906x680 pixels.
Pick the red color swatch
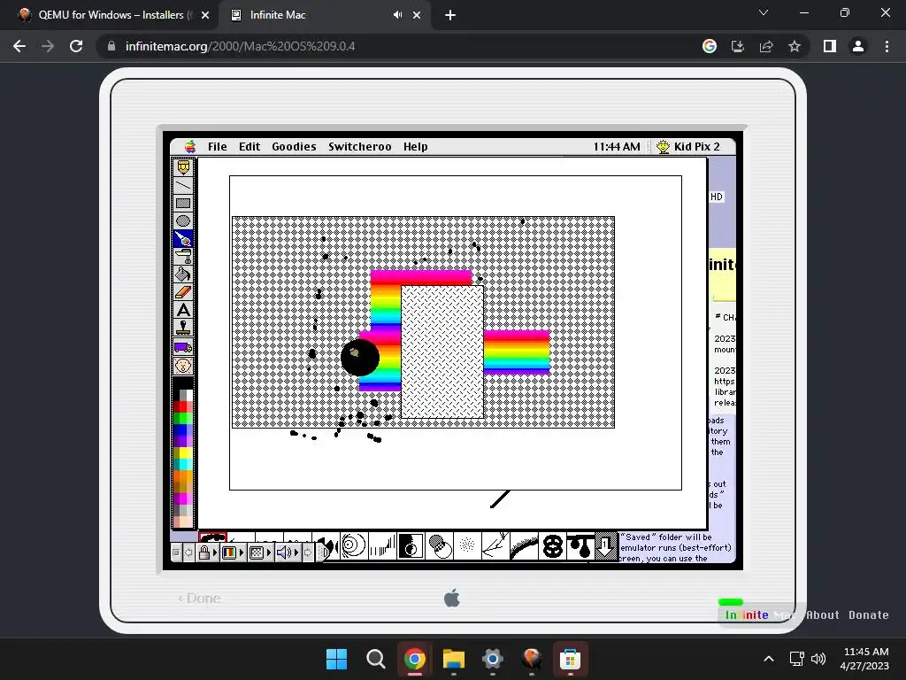pos(183,406)
